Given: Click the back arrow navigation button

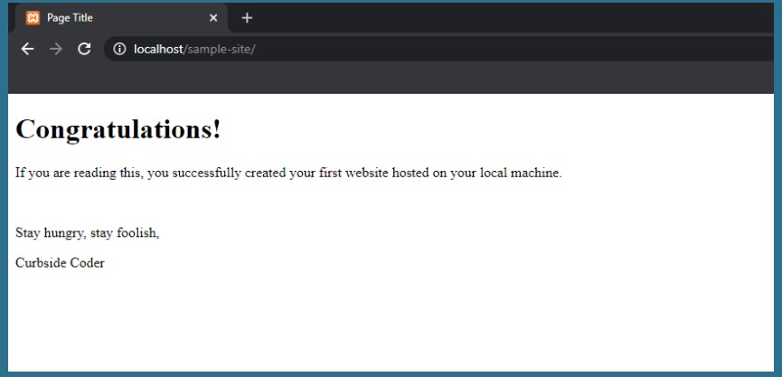Looking at the screenshot, I should point(27,49).
